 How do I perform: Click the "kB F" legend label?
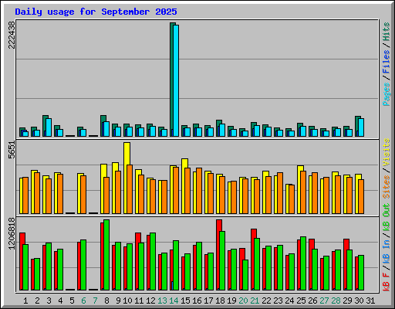point(387,282)
